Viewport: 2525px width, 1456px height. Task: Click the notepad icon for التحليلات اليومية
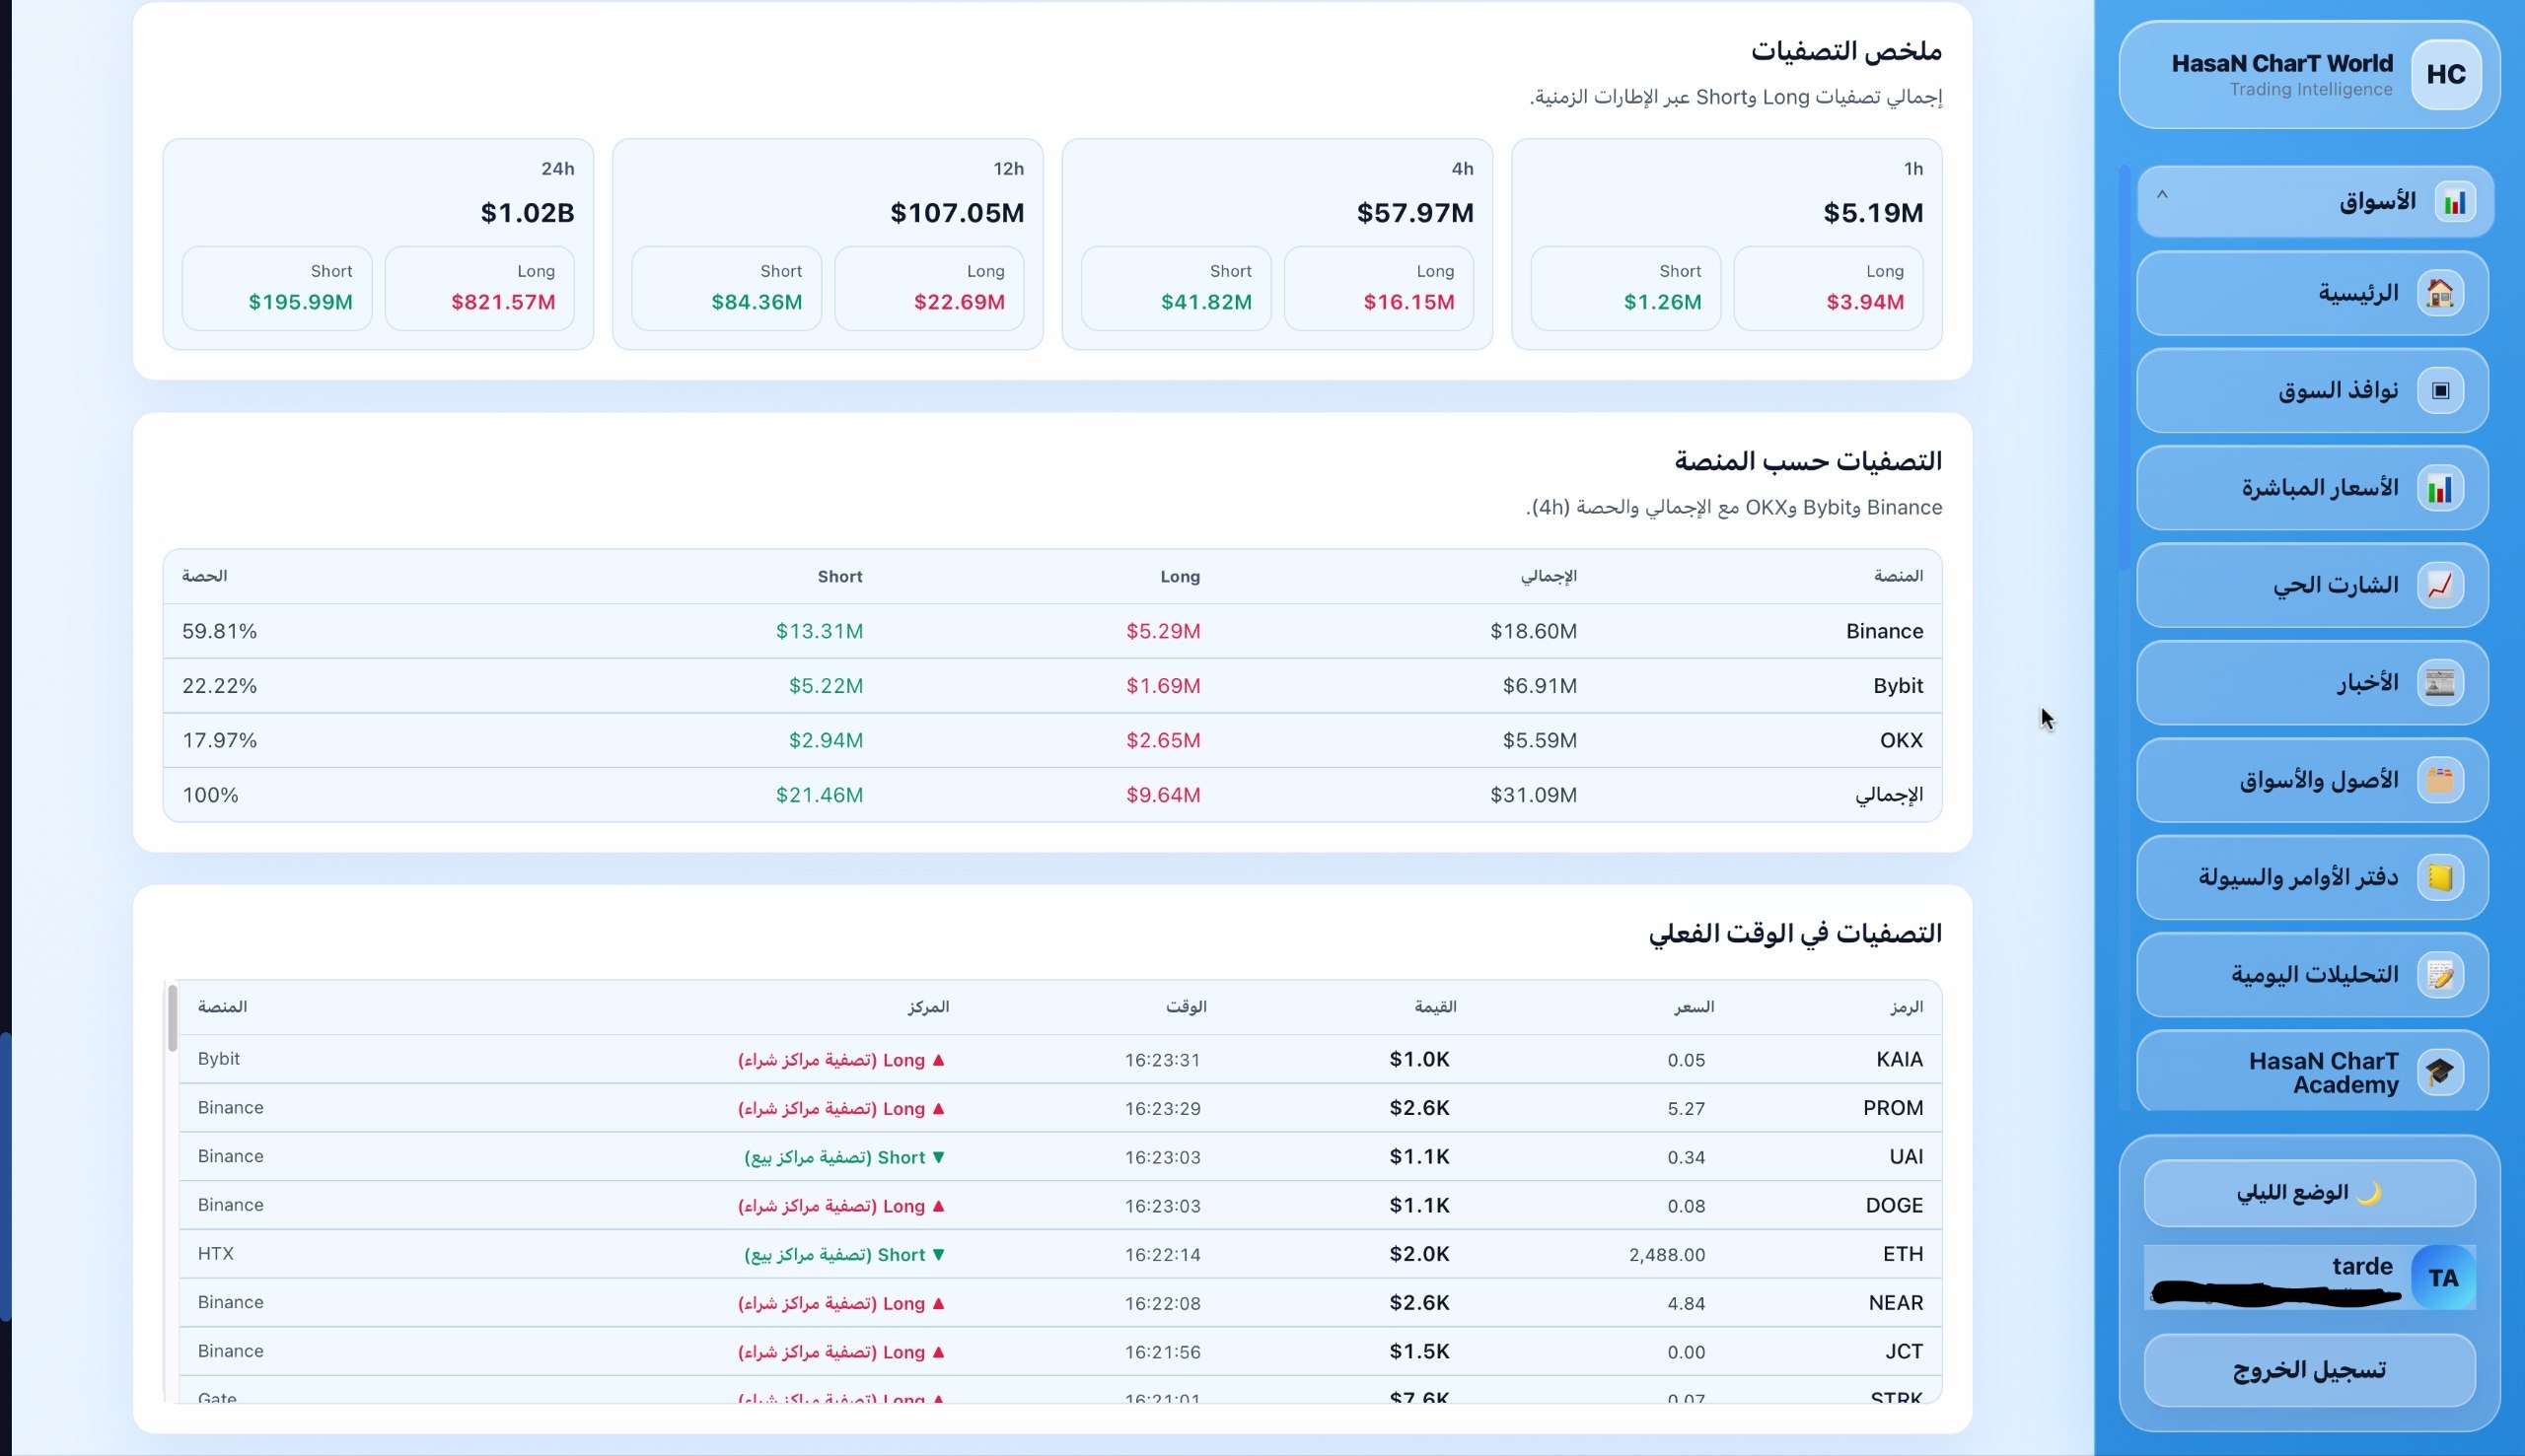click(2440, 975)
